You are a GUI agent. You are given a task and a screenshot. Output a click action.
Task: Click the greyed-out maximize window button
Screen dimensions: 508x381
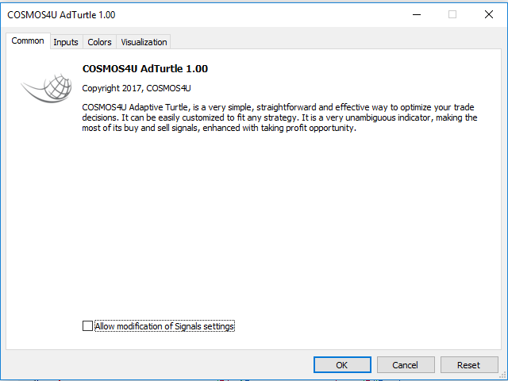pyautogui.click(x=452, y=14)
